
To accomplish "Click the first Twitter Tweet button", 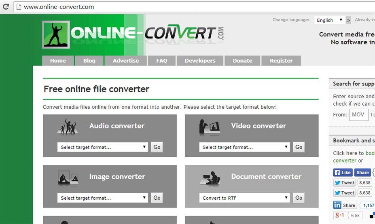I will click(344, 183).
